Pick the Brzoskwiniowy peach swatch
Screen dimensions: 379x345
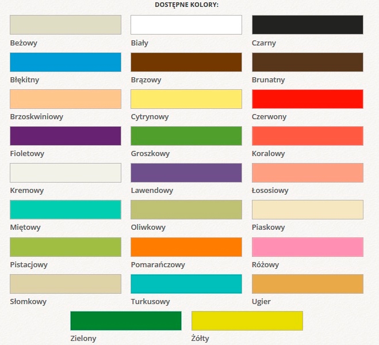click(66, 99)
